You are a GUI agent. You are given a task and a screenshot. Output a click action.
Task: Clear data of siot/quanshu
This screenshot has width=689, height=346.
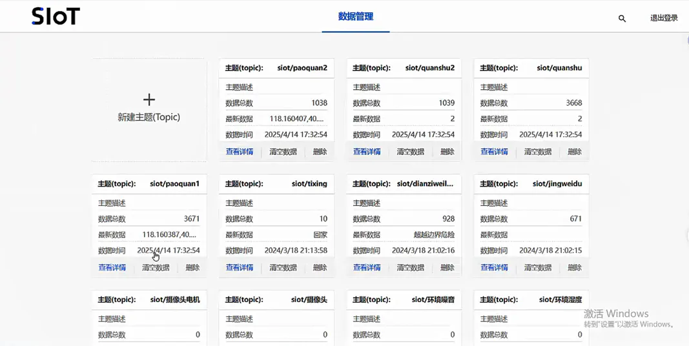(537, 152)
